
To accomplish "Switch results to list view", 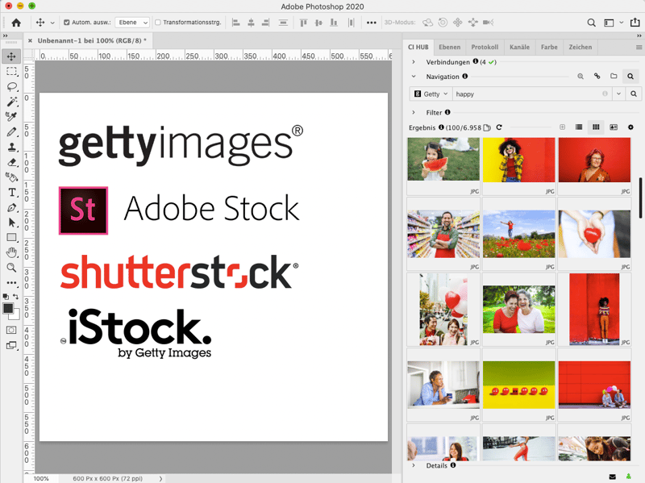I will 579,127.
